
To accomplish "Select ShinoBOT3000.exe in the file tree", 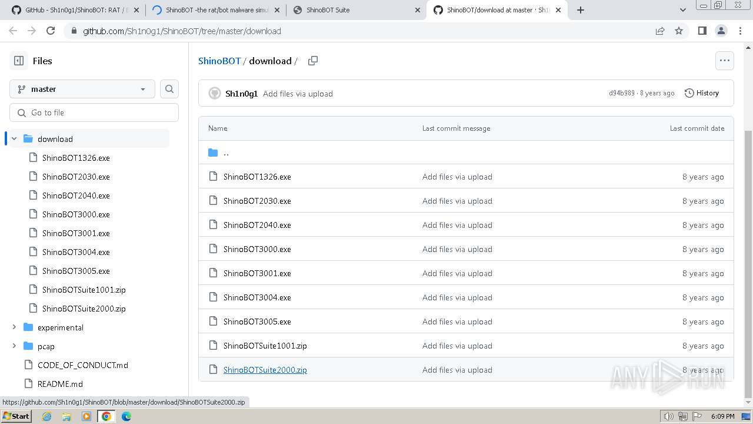I will (x=76, y=214).
